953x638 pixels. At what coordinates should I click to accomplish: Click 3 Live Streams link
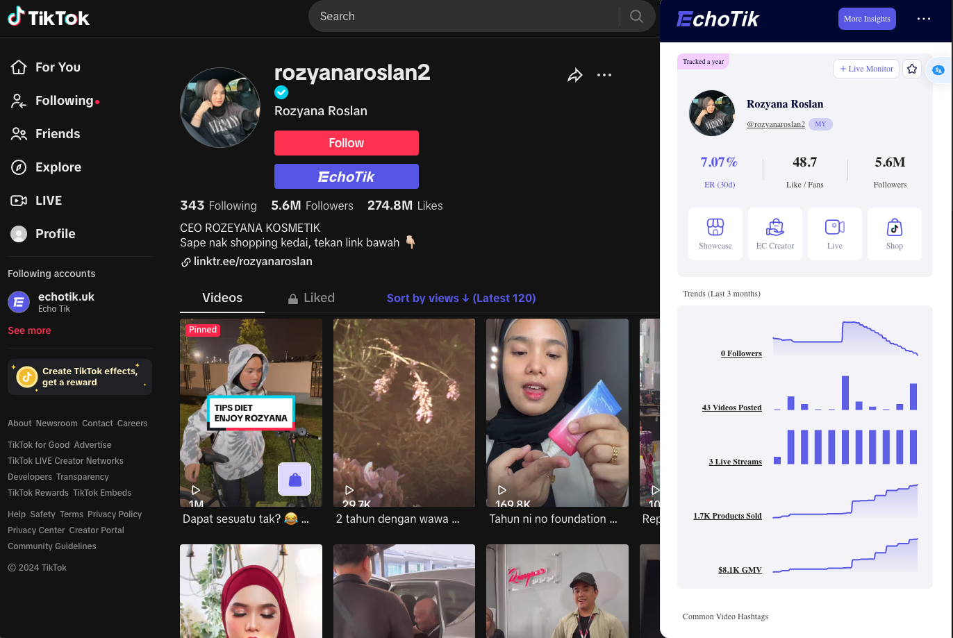tap(736, 462)
